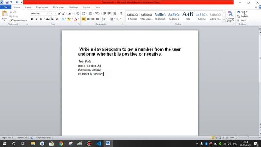Image resolution: width=261 pixels, height=147 pixels.
Task: Apply the Subtitle style
Action: [x=201, y=16]
